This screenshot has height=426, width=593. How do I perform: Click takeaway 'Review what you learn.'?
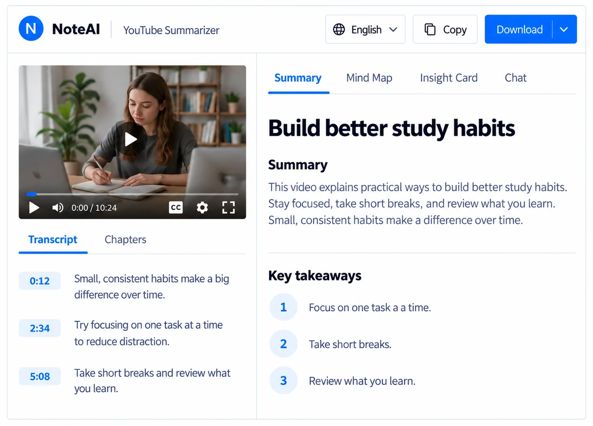point(362,381)
